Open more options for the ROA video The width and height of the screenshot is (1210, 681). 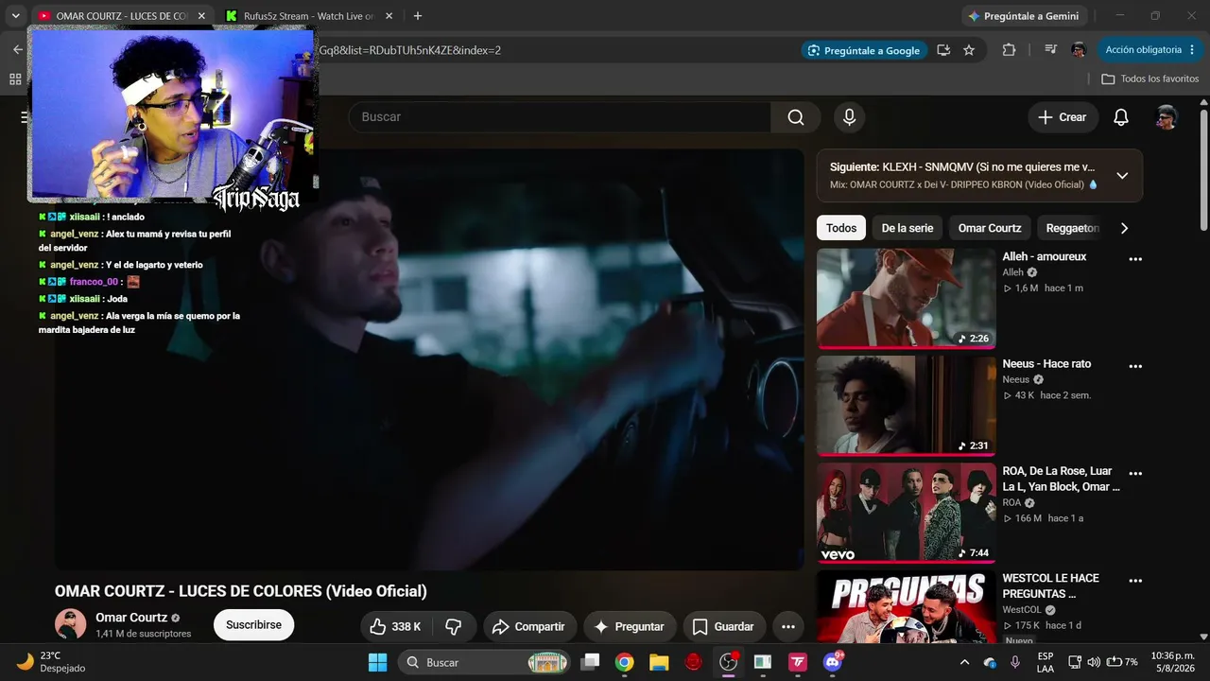(1135, 473)
